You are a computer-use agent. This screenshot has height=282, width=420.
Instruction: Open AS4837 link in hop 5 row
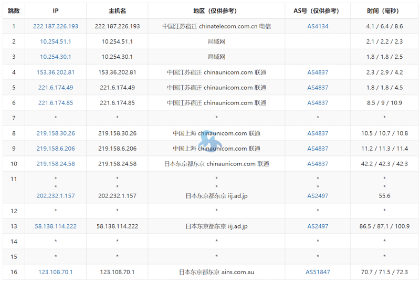click(318, 88)
